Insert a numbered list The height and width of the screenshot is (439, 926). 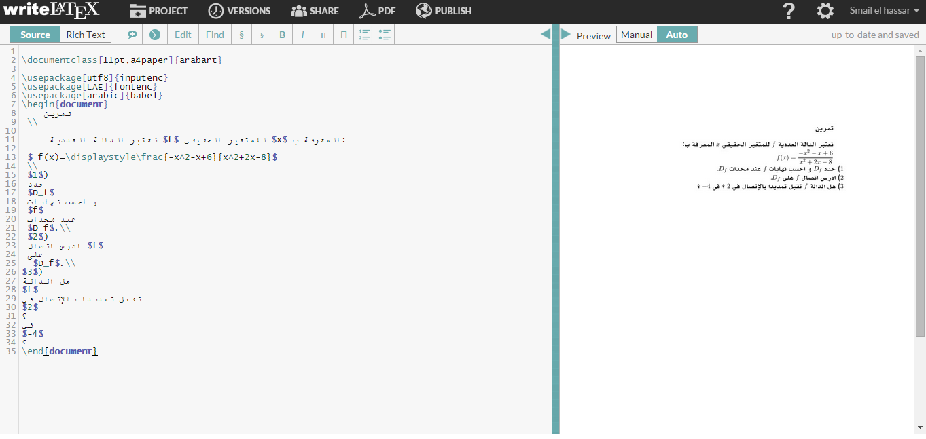[x=365, y=34]
